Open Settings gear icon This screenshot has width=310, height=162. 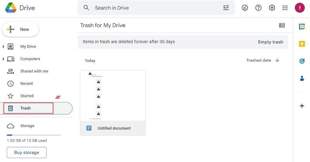tap(272, 8)
